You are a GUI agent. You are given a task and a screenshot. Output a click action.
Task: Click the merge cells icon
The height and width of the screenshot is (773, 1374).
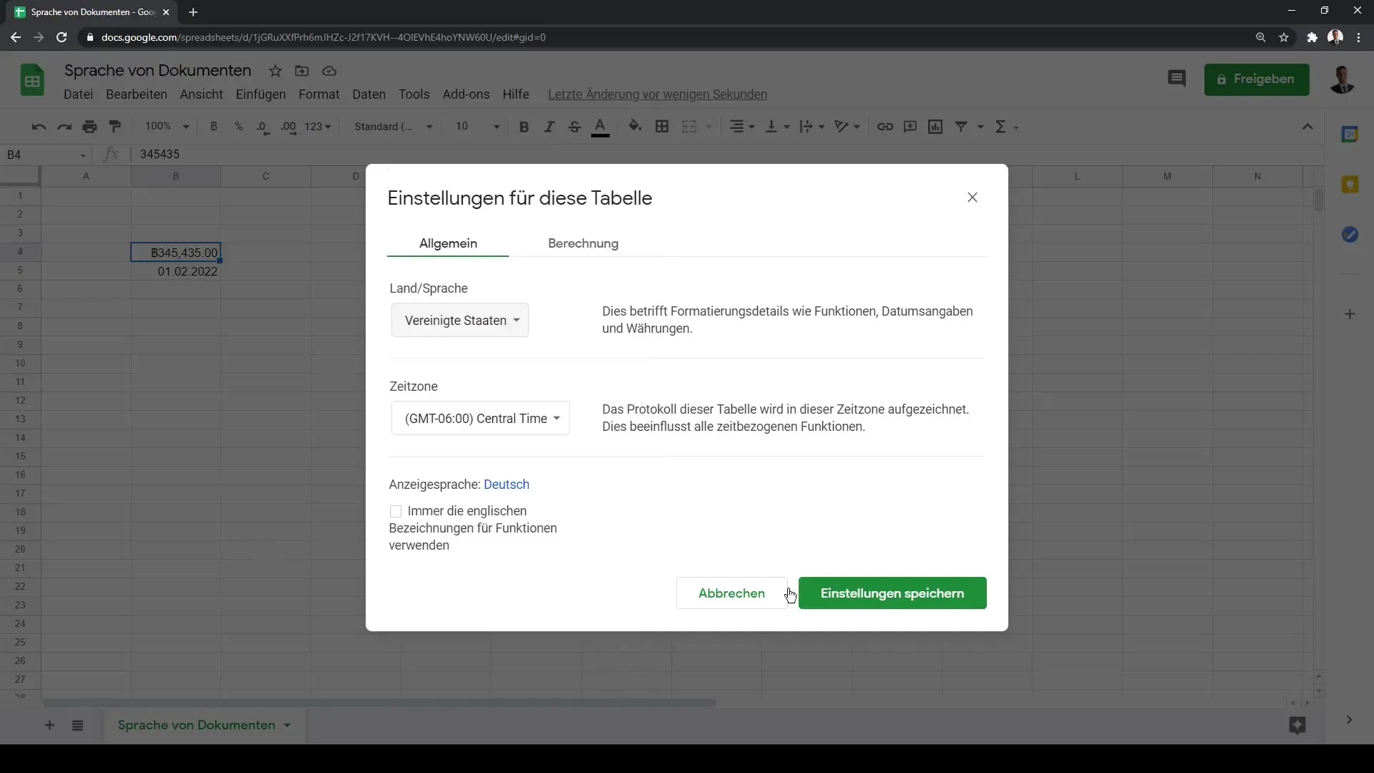point(689,127)
